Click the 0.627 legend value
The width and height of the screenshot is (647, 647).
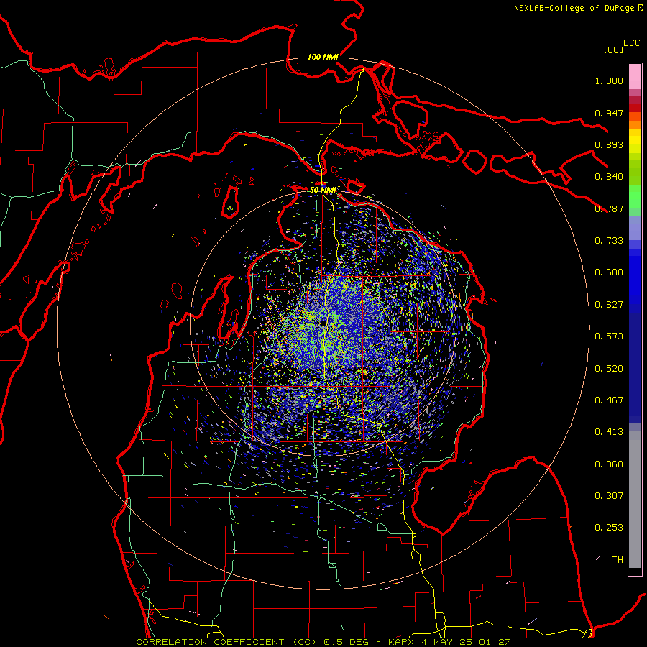coord(609,305)
